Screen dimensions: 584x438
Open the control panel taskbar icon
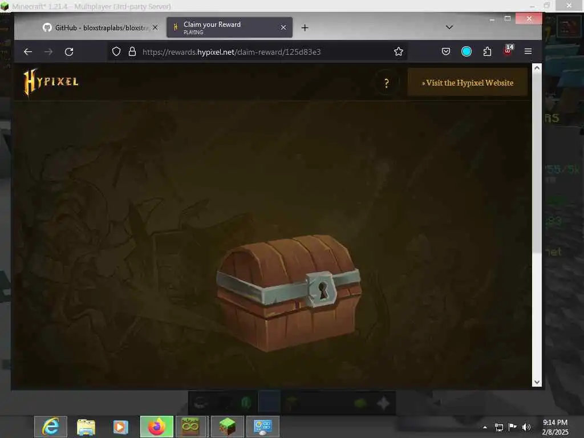(x=262, y=427)
